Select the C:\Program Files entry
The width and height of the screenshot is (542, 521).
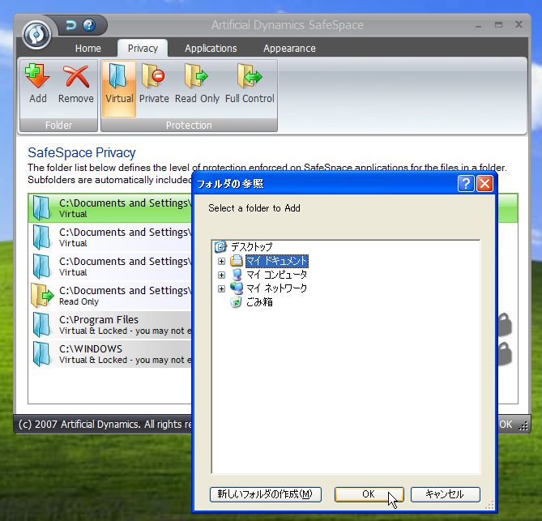[110, 325]
